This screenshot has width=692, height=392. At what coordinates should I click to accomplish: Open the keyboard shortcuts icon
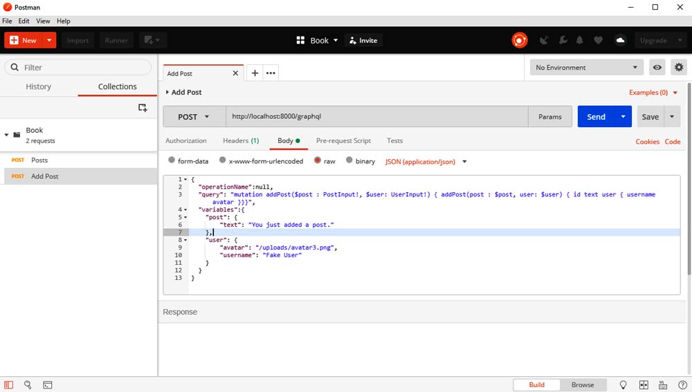(x=663, y=385)
